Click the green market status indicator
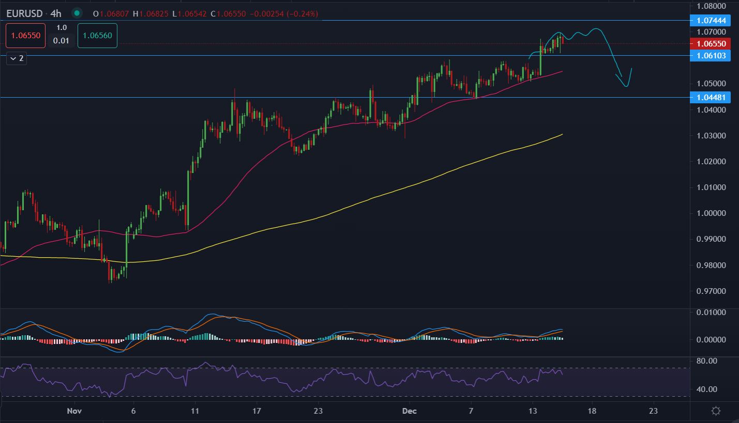Screen dimensions: 739x423 pos(77,13)
